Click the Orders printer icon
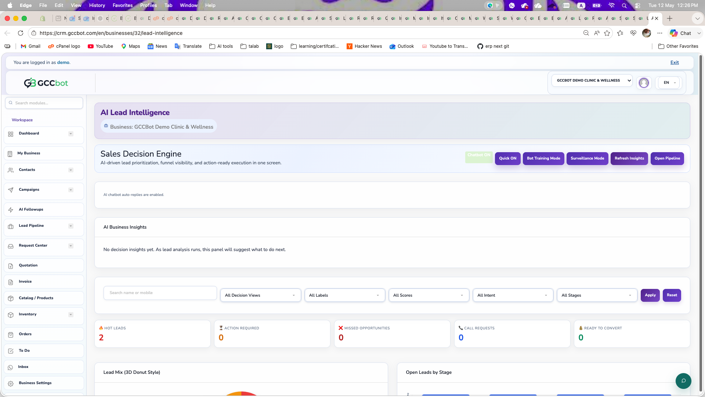Screen dimensions: 705x397 (11, 335)
